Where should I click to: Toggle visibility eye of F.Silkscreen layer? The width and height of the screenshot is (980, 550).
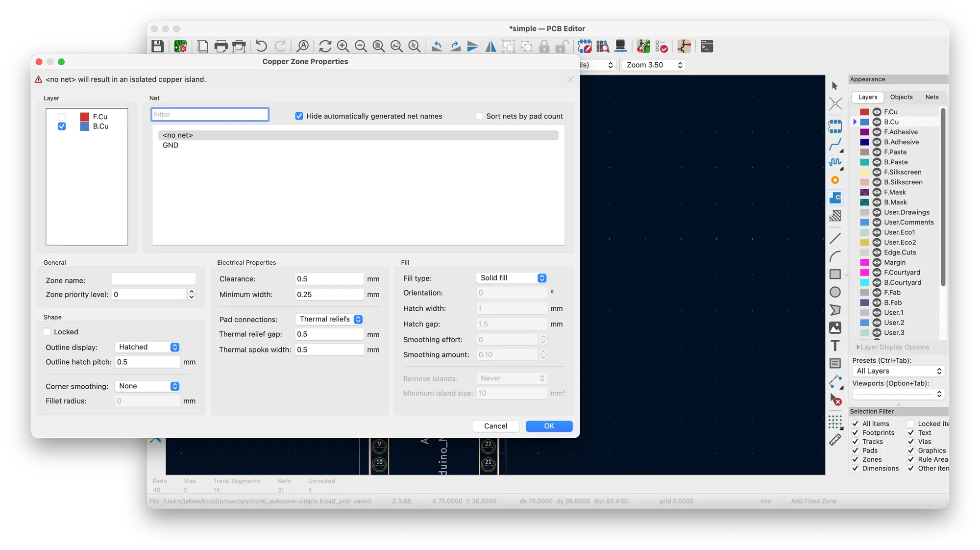pyautogui.click(x=877, y=172)
